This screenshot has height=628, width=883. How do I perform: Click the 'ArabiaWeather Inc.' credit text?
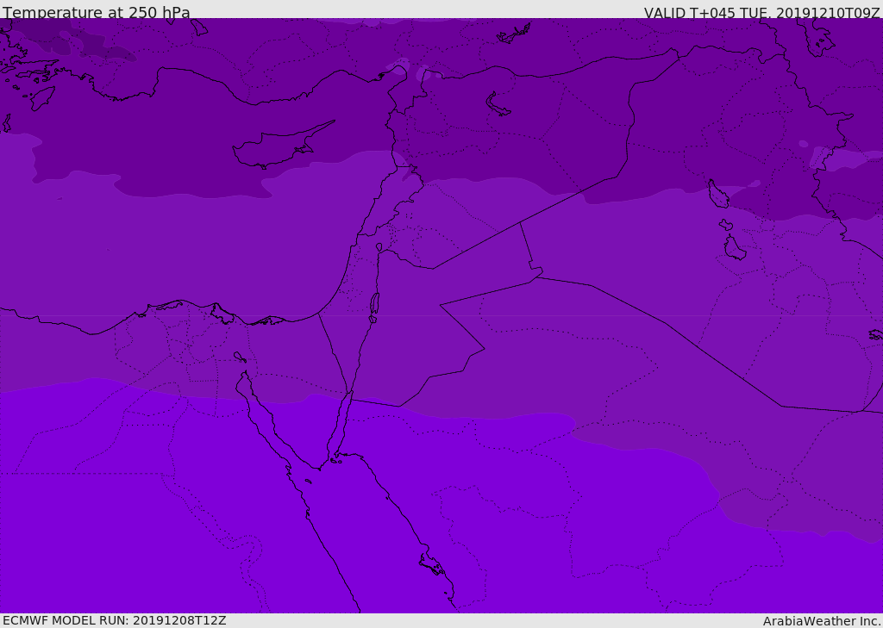[822, 621]
